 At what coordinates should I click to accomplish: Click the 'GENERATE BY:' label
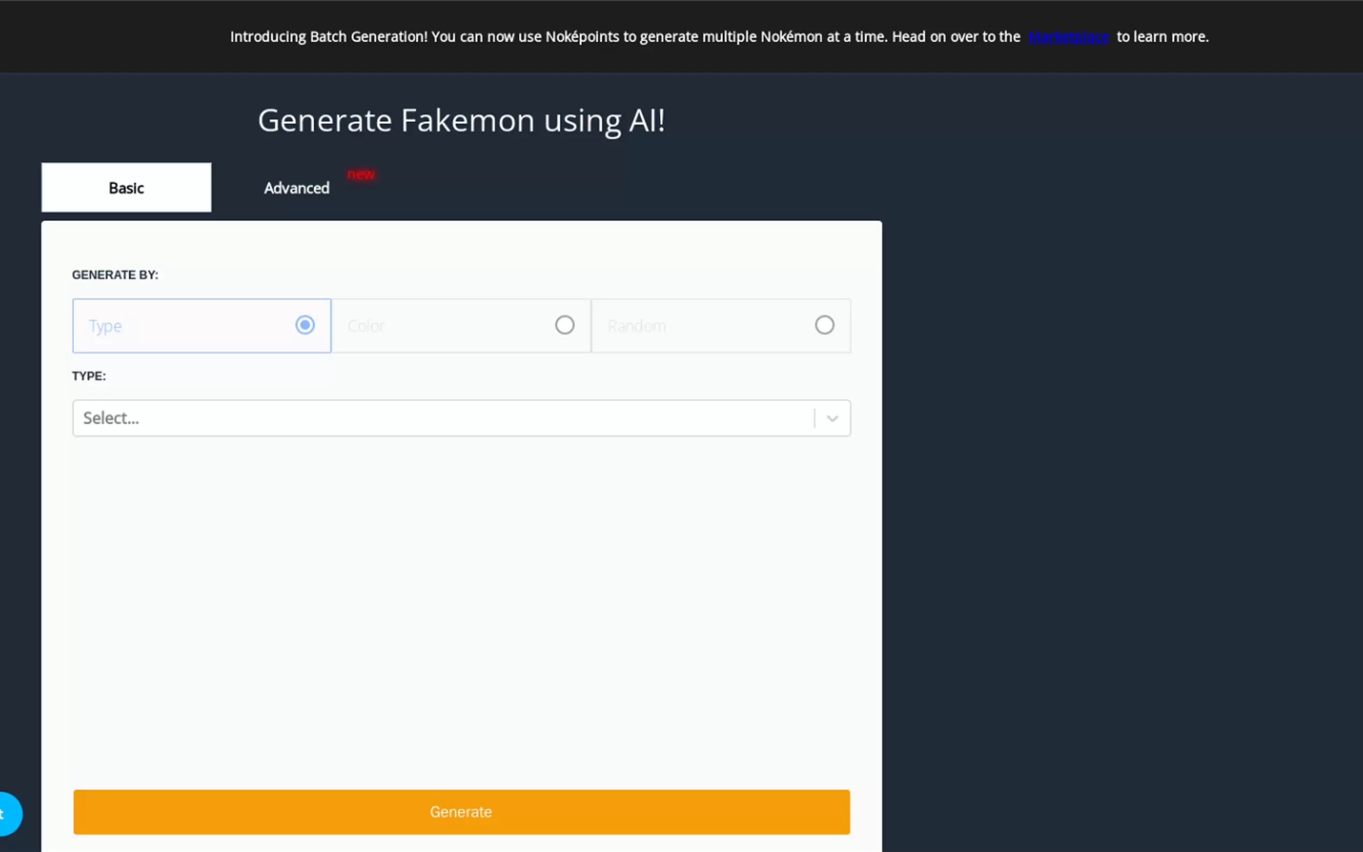pyautogui.click(x=115, y=275)
